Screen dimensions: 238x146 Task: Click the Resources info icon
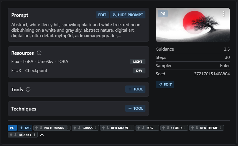coord(39,53)
